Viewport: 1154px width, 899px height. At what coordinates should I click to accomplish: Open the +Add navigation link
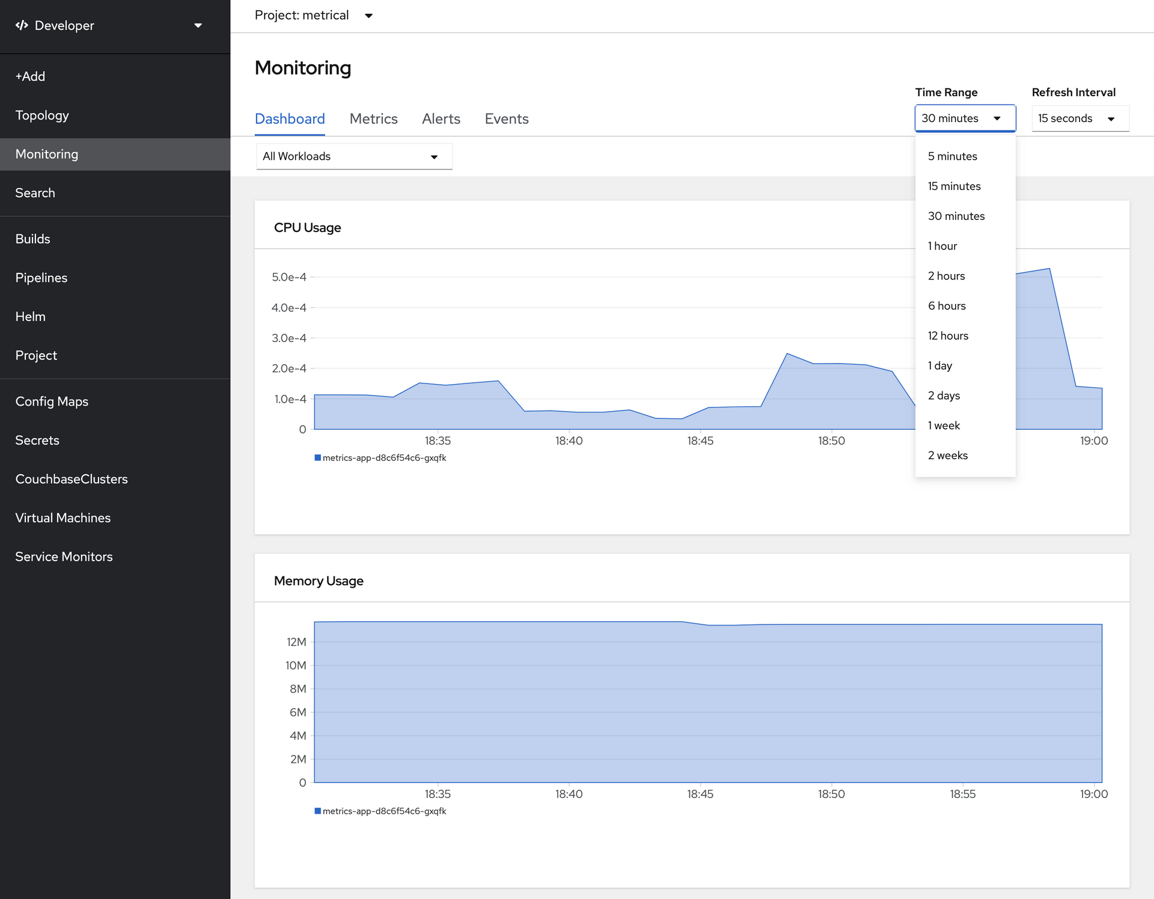(30, 76)
